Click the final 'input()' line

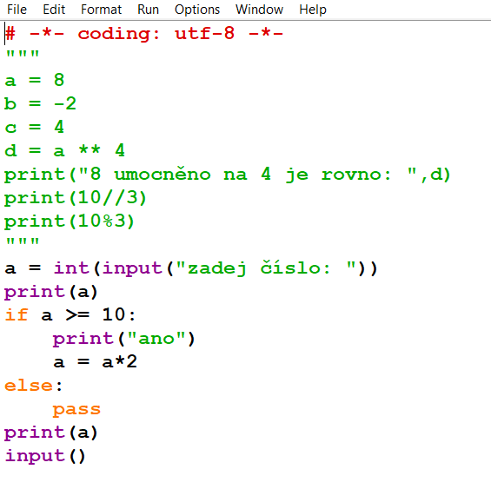45,457
